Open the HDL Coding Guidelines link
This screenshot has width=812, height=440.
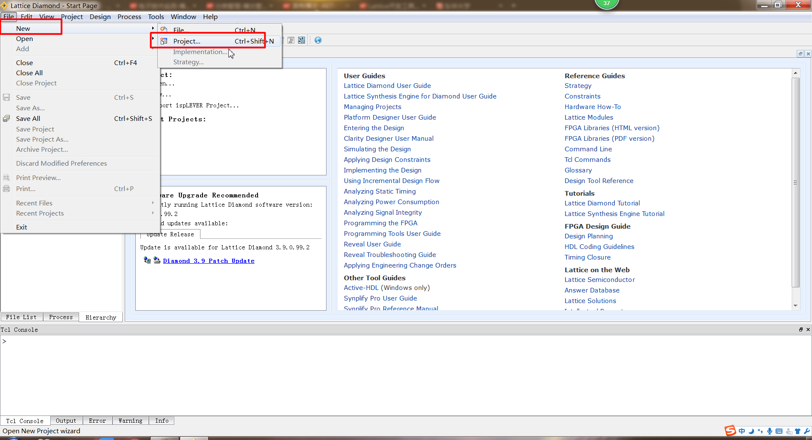pos(599,246)
